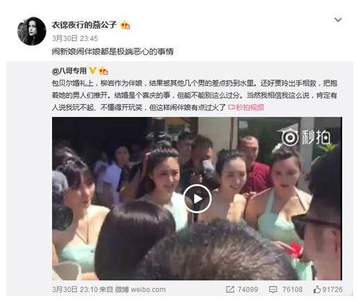Image resolution: width=358 pixels, height=303 pixels.
Task: Click the crown badge beside poster name
Action: 126,25
